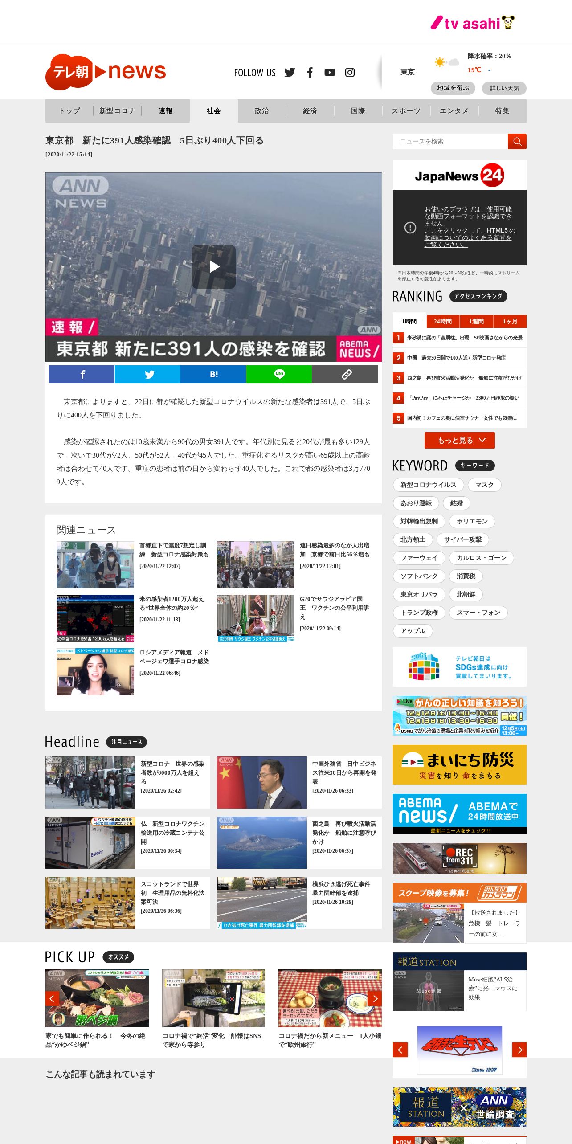The image size is (572, 1144).
Task: Select the 新型コロナウイルス keyword tag
Action: tap(428, 485)
